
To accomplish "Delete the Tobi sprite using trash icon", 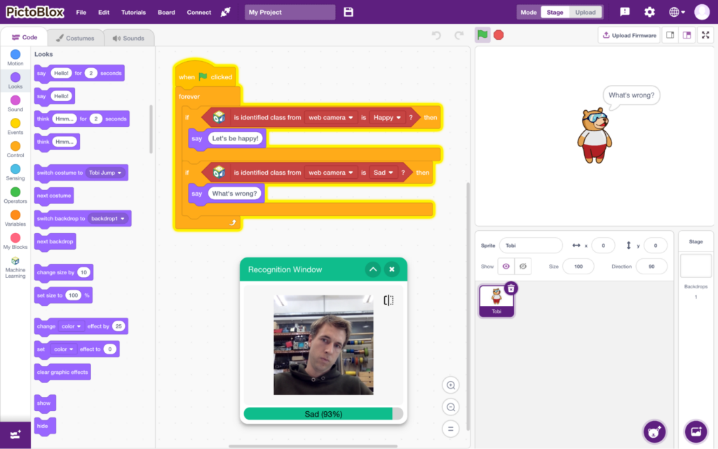I will click(x=511, y=288).
